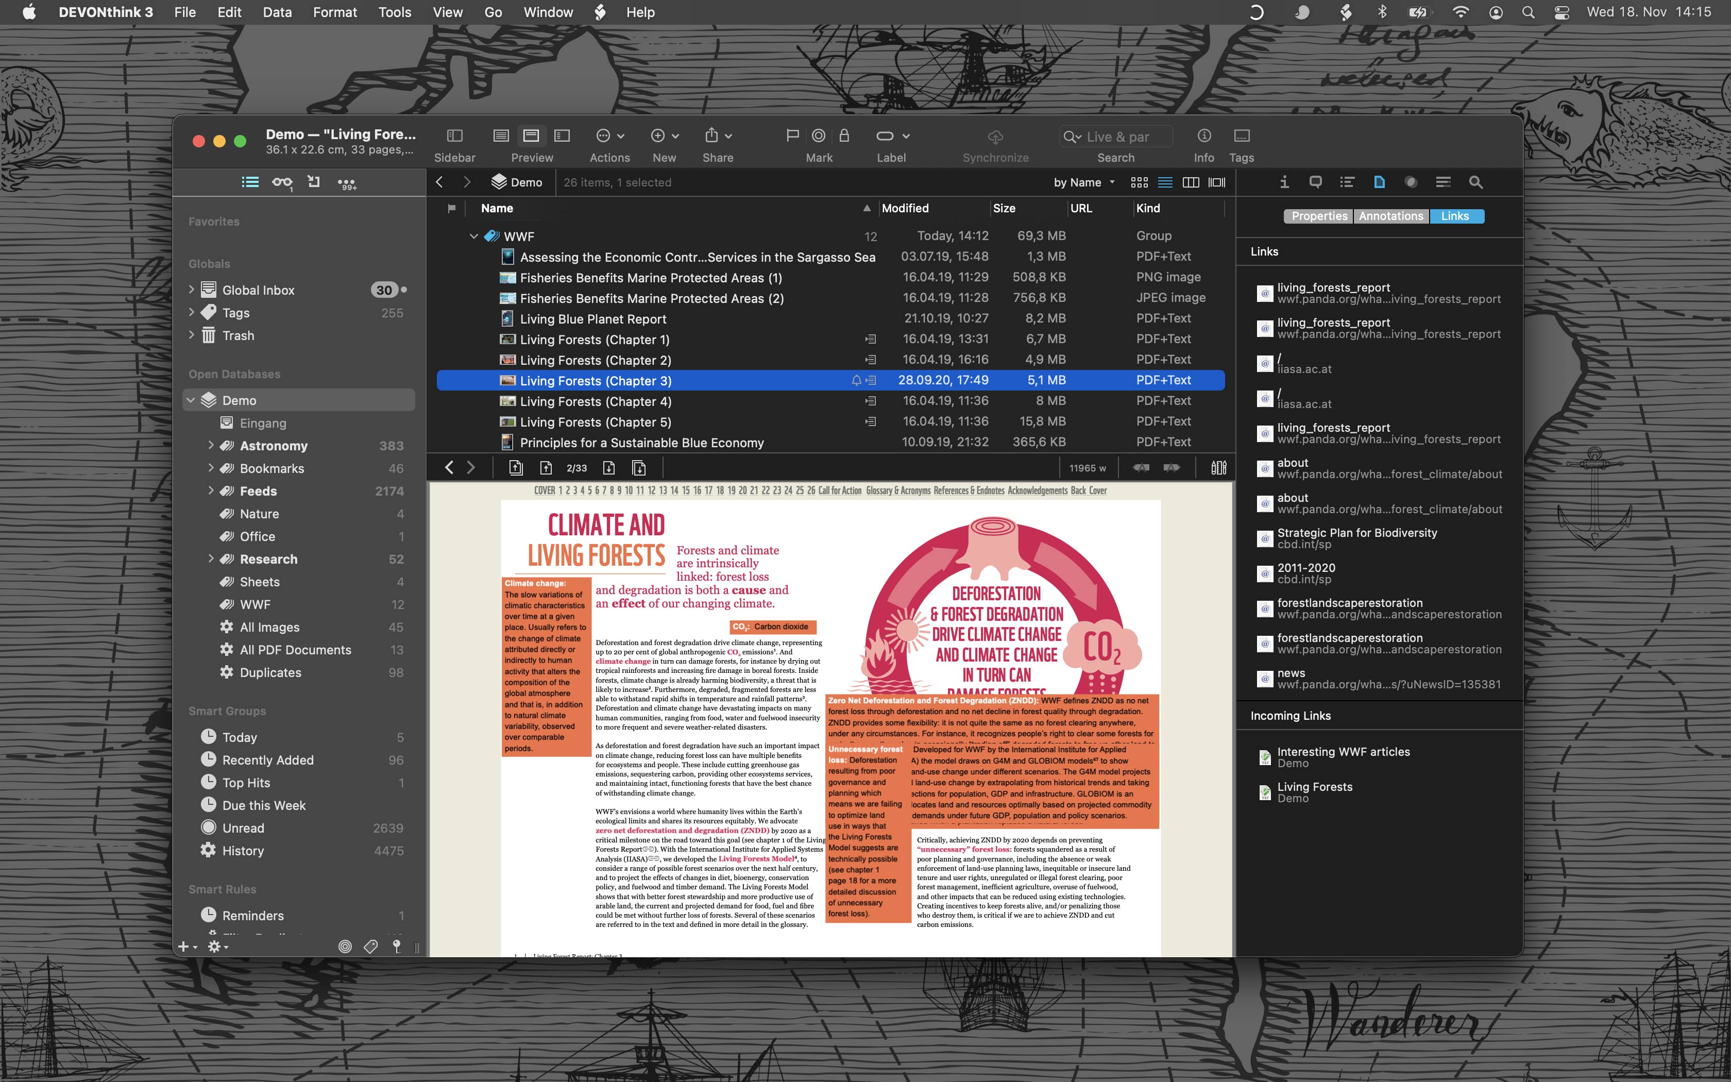Toggle the Sidebar toolbar button

point(455,136)
